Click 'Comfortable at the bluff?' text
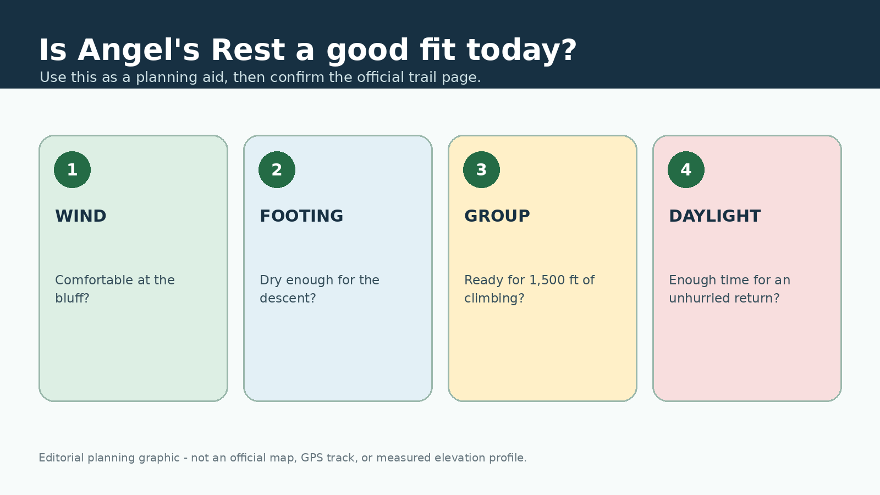This screenshot has height=495, width=880. [x=115, y=289]
